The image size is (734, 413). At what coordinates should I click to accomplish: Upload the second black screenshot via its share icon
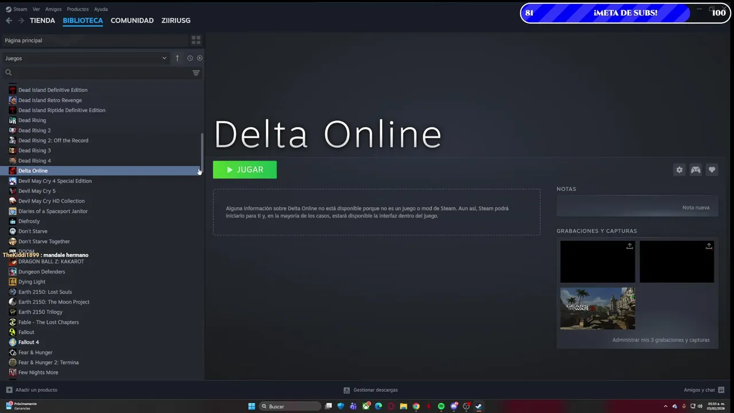[x=709, y=246]
